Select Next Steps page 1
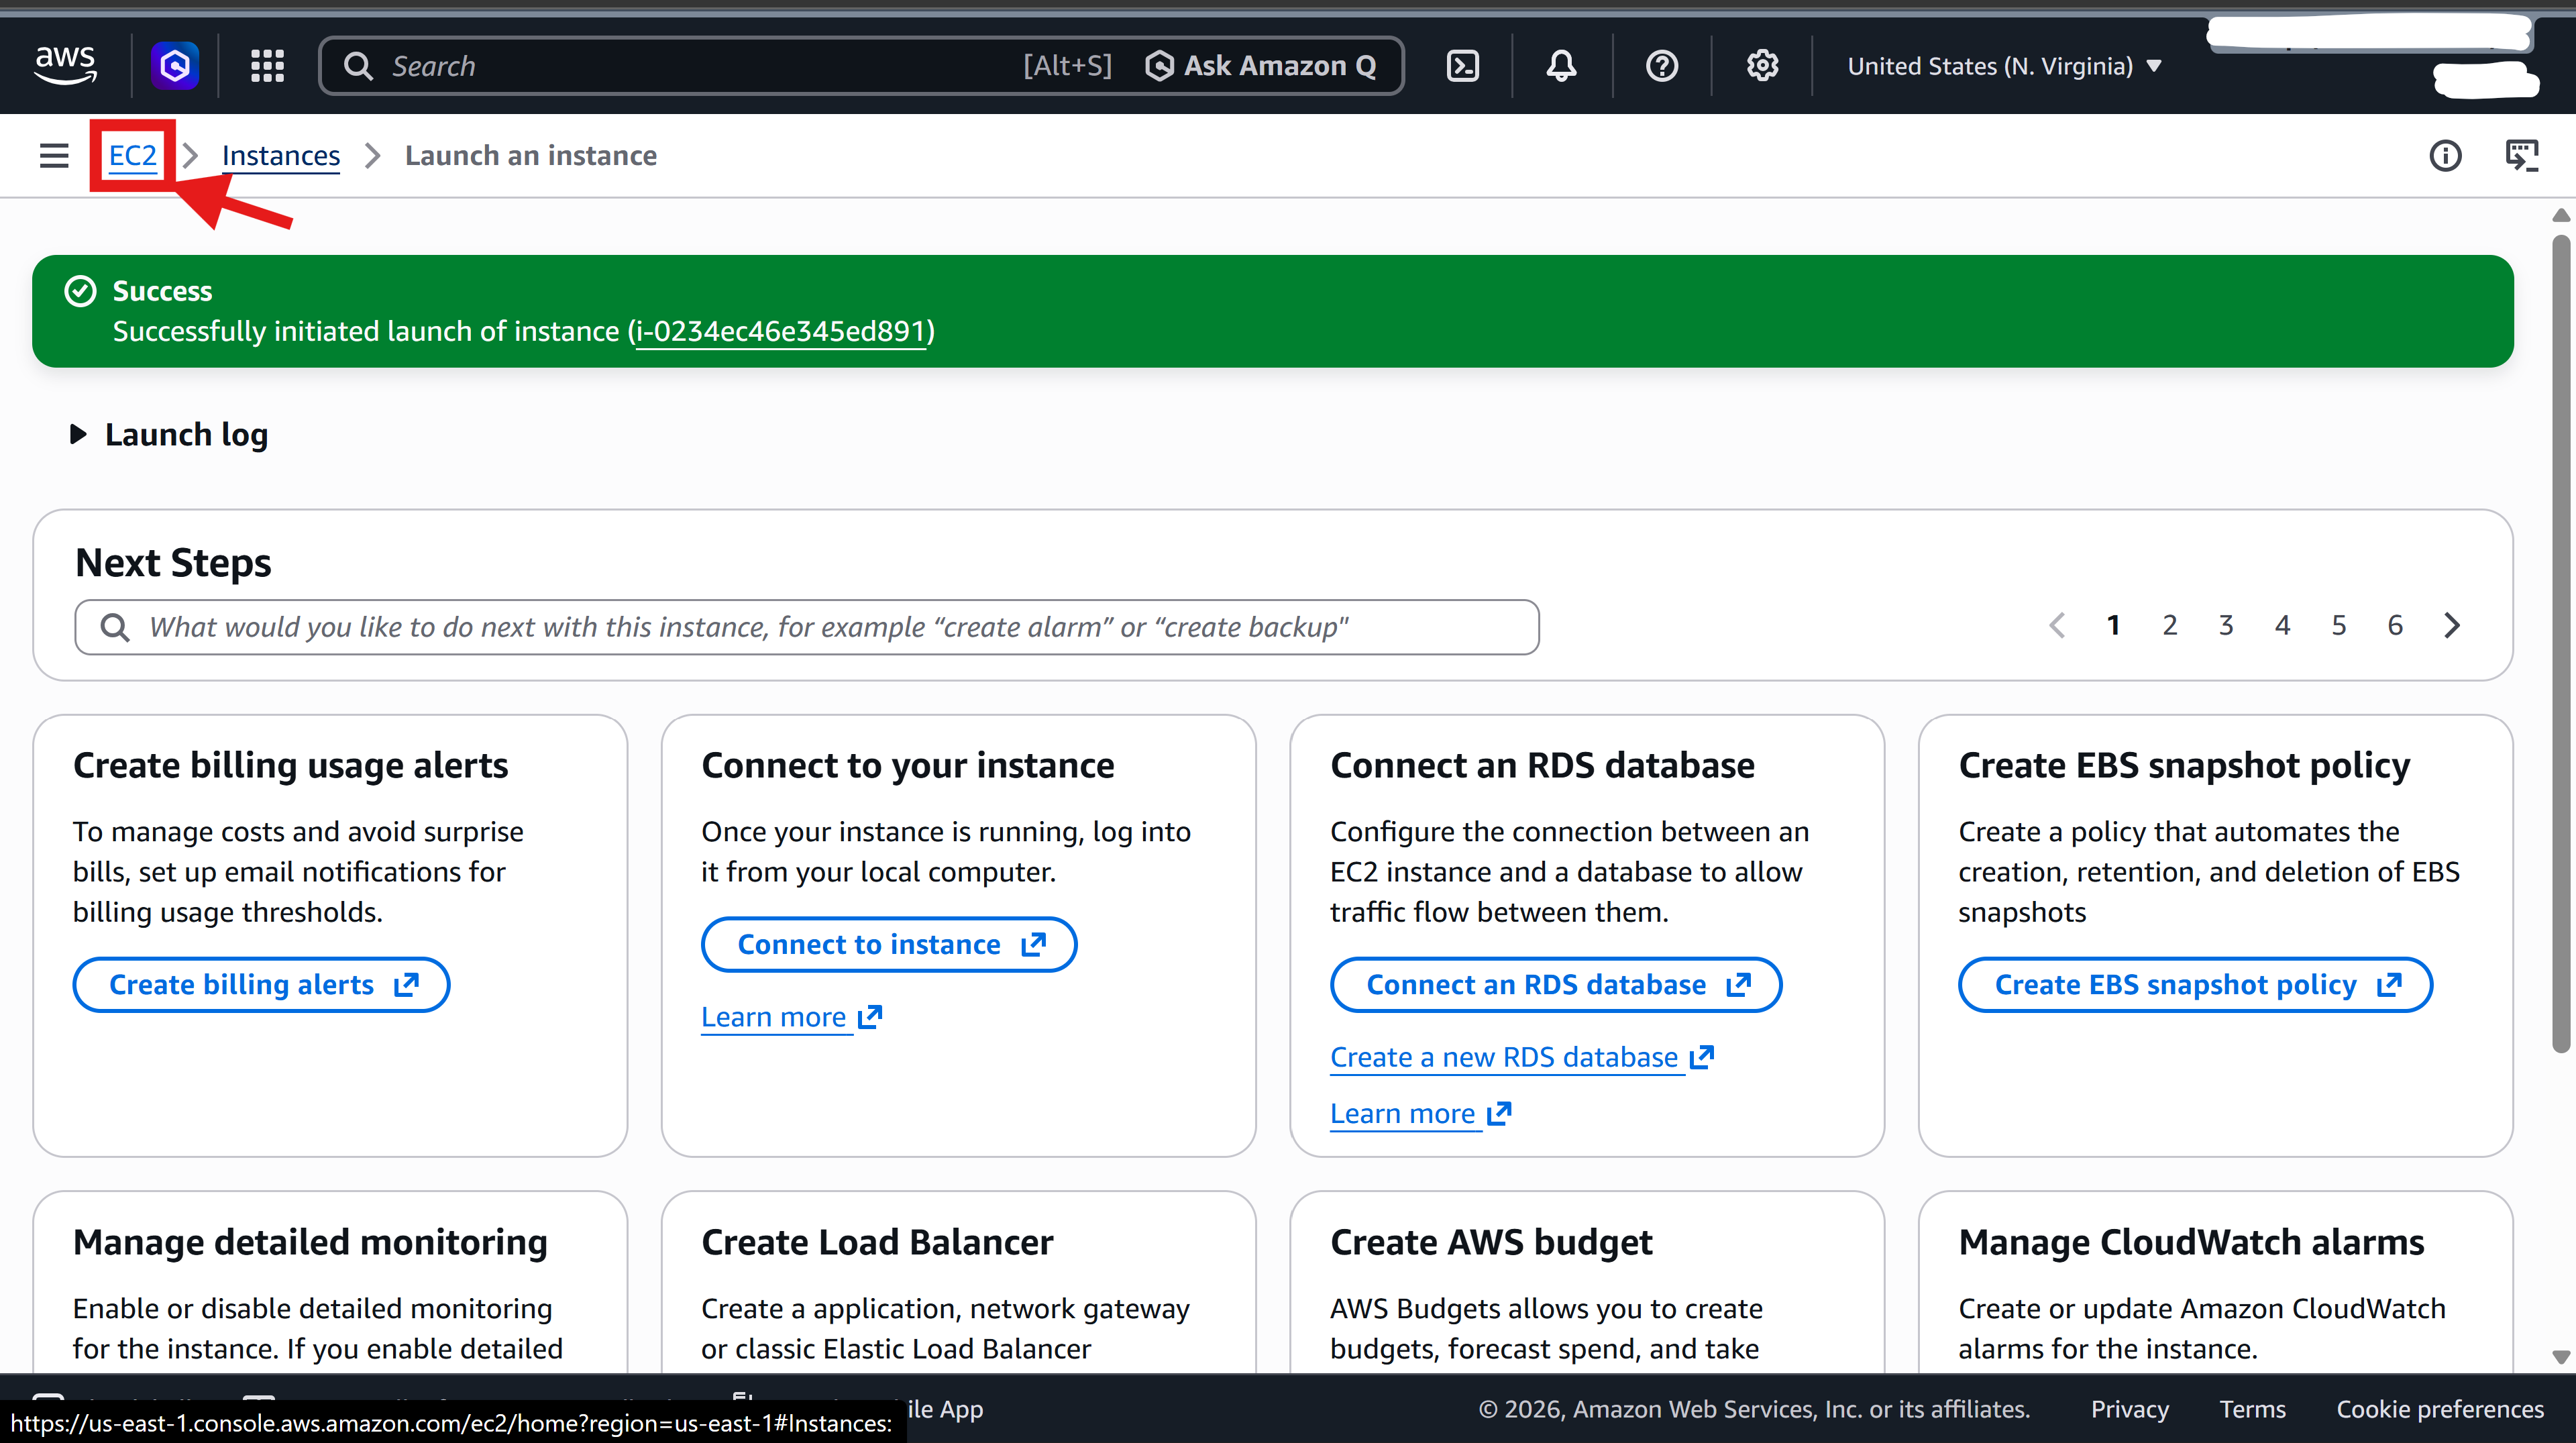 pos(2113,625)
